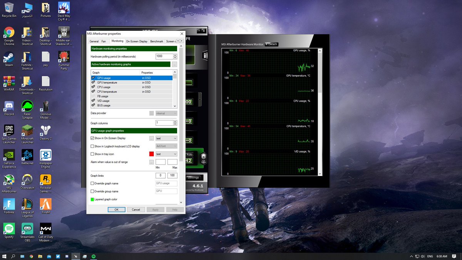Open Epic Games Launcher icon
This screenshot has height=260, width=462.
(x=9, y=134)
